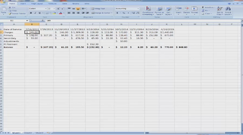Image resolution: width=243 pixels, height=135 pixels.
Task: Expand the Font Color dropdown arrow
Action: tap(63, 13)
